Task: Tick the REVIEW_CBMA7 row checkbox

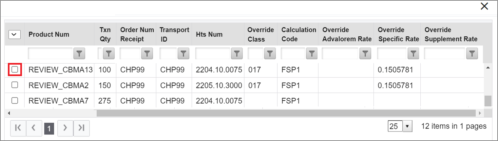Action: click(15, 101)
